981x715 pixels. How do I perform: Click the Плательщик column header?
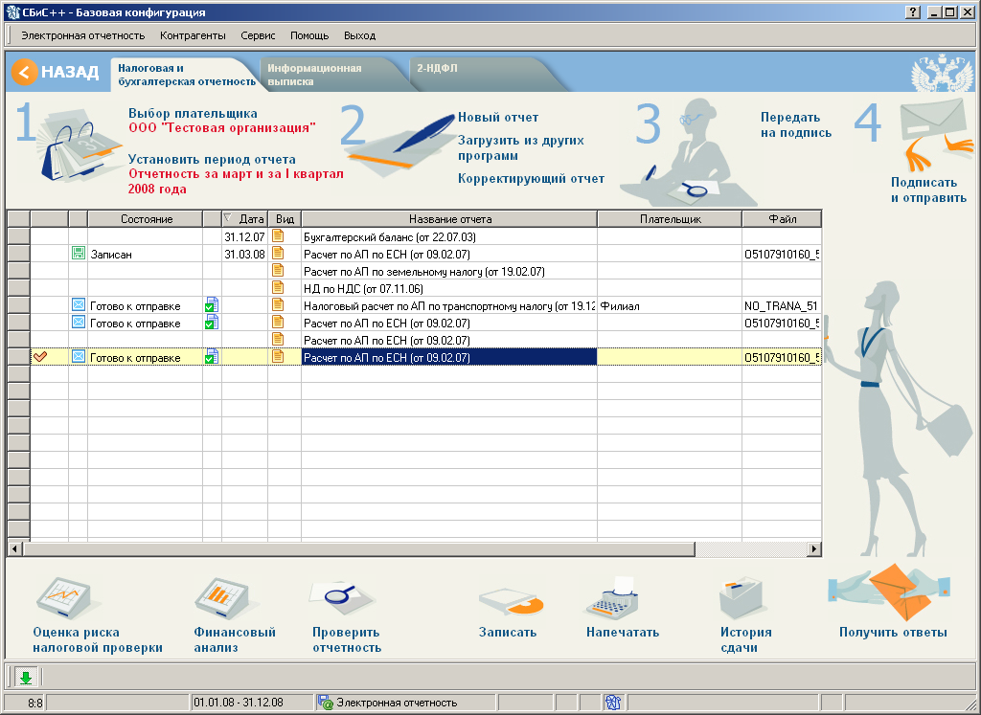coord(670,219)
